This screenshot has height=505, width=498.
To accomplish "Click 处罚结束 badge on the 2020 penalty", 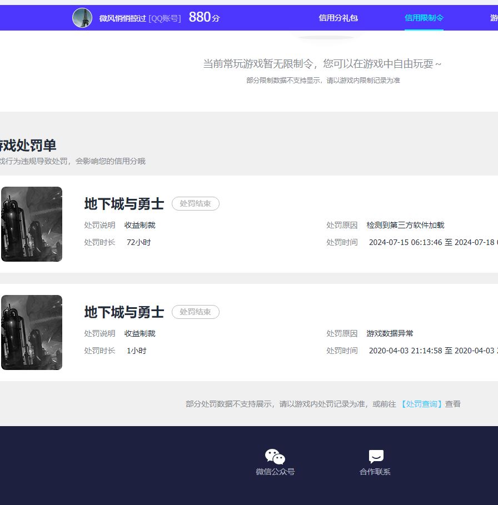I will [x=196, y=312].
